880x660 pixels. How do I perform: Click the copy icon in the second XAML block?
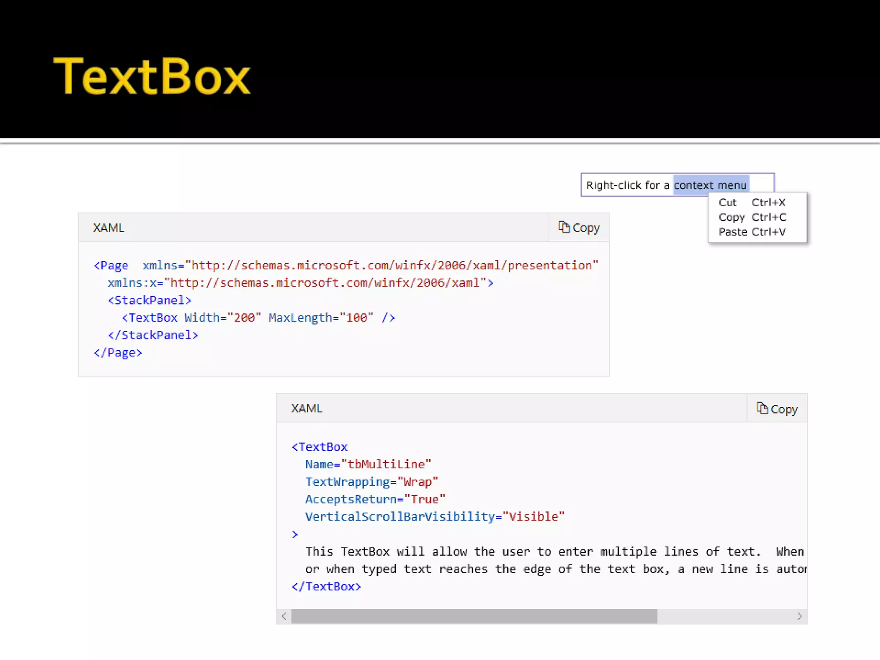pyautogui.click(x=762, y=408)
